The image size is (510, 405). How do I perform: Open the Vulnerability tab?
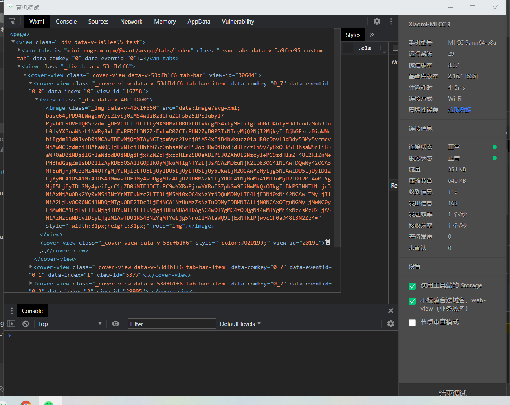click(x=238, y=22)
